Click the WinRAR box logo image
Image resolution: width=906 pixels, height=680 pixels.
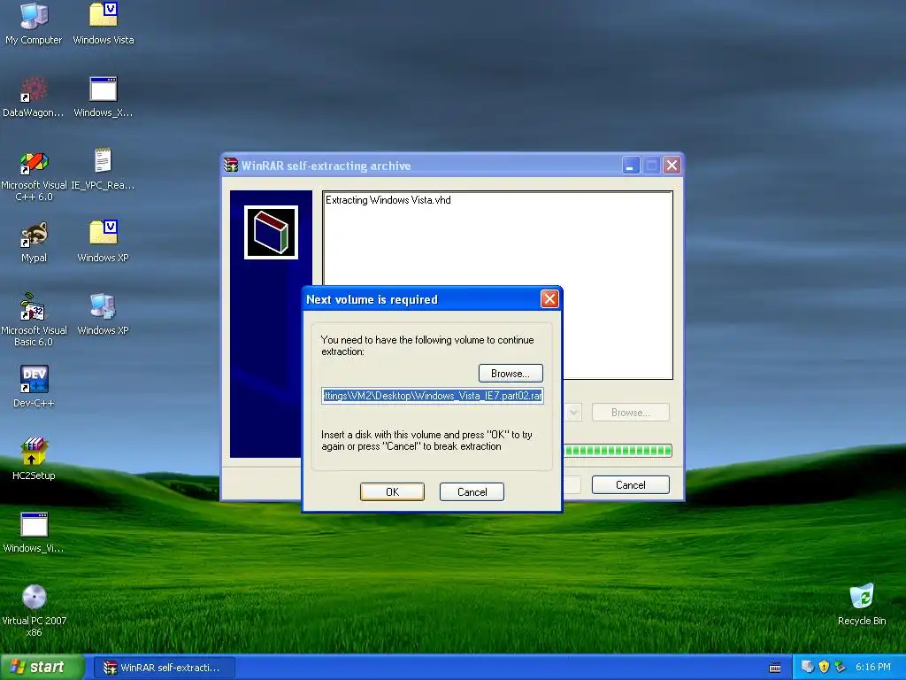(x=271, y=233)
